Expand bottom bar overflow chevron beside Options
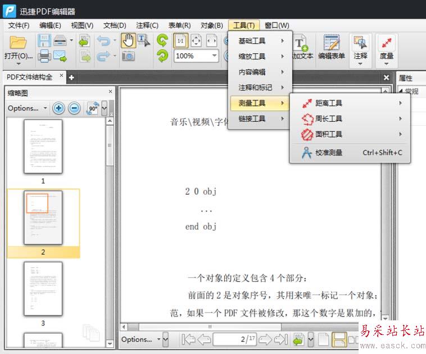Viewport: 426px width, 354px height. point(165,339)
